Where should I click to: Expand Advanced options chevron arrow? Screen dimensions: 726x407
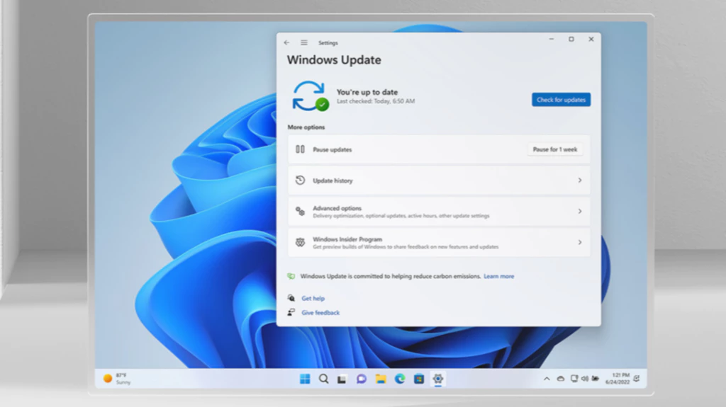[580, 212]
